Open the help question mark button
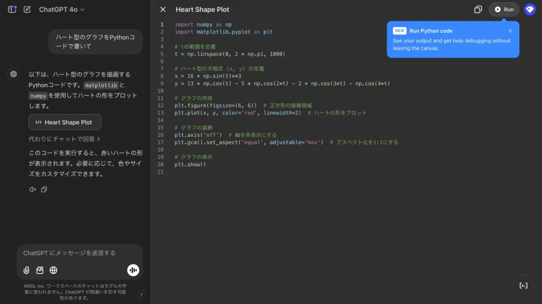Image resolution: width=542 pixels, height=304 pixels. [141, 296]
